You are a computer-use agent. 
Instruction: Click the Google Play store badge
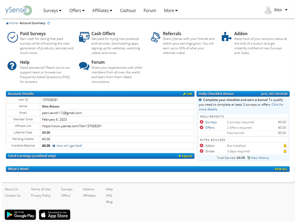tap(20, 215)
